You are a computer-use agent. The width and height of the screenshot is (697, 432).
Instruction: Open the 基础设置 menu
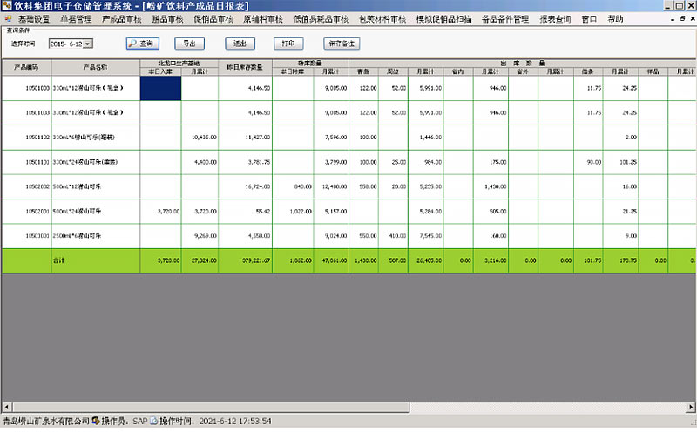(35, 18)
